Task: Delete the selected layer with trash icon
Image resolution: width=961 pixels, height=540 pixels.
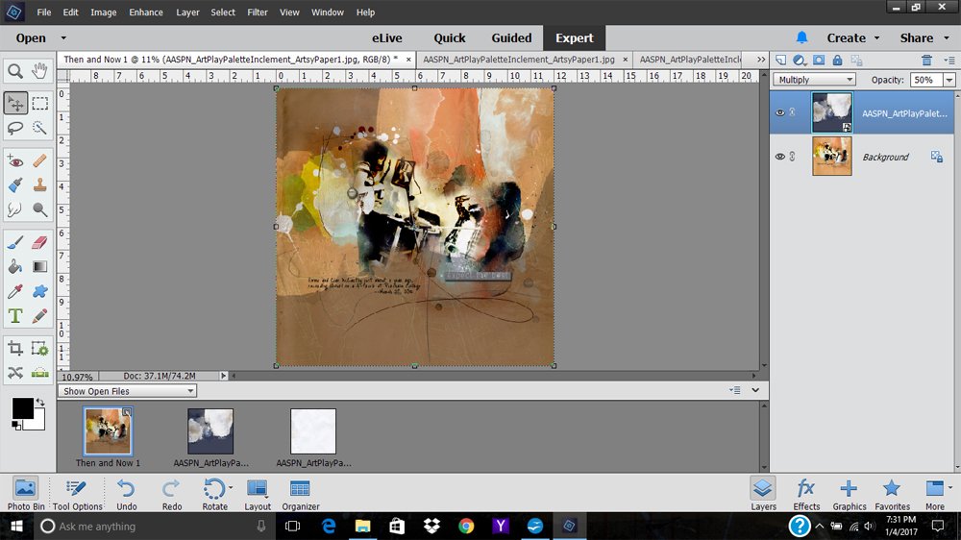Action: coord(926,61)
